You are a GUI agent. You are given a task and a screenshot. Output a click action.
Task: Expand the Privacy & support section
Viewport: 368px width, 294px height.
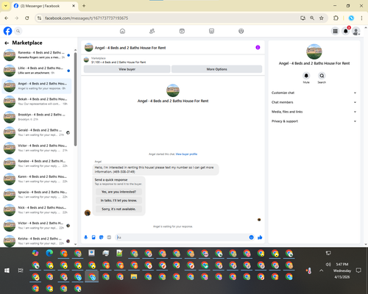(314, 121)
